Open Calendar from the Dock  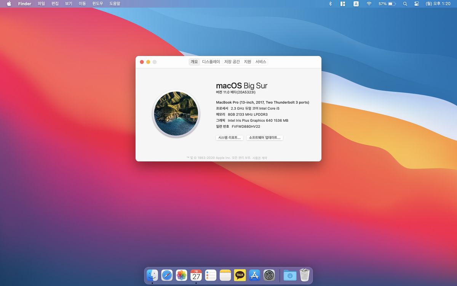[196, 275]
